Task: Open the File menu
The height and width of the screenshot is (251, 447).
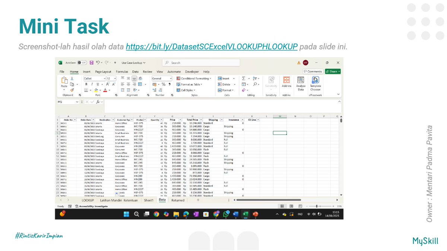Action: coord(62,71)
